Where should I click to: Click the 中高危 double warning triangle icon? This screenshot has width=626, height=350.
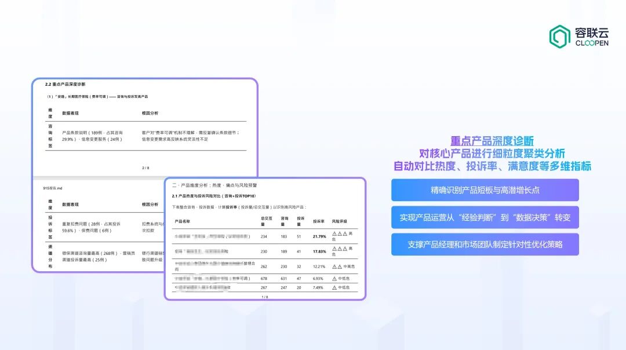[x=337, y=266]
